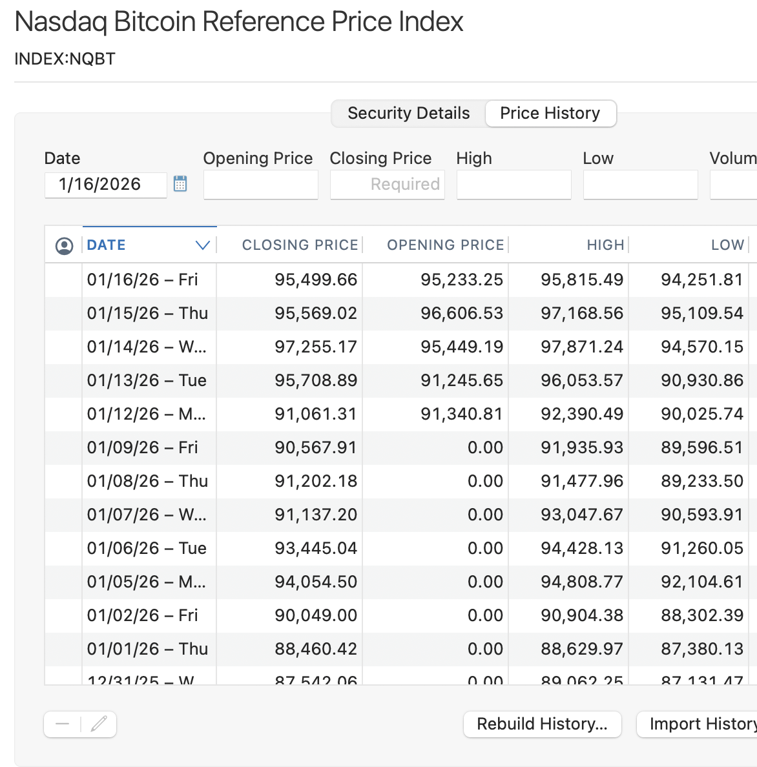Click the Opening Price input field
Image resolution: width=757 pixels, height=767 pixels.
point(260,185)
